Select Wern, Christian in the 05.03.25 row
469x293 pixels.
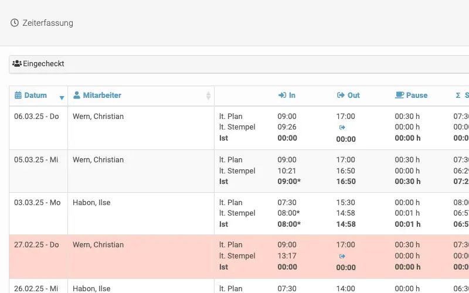pos(98,160)
